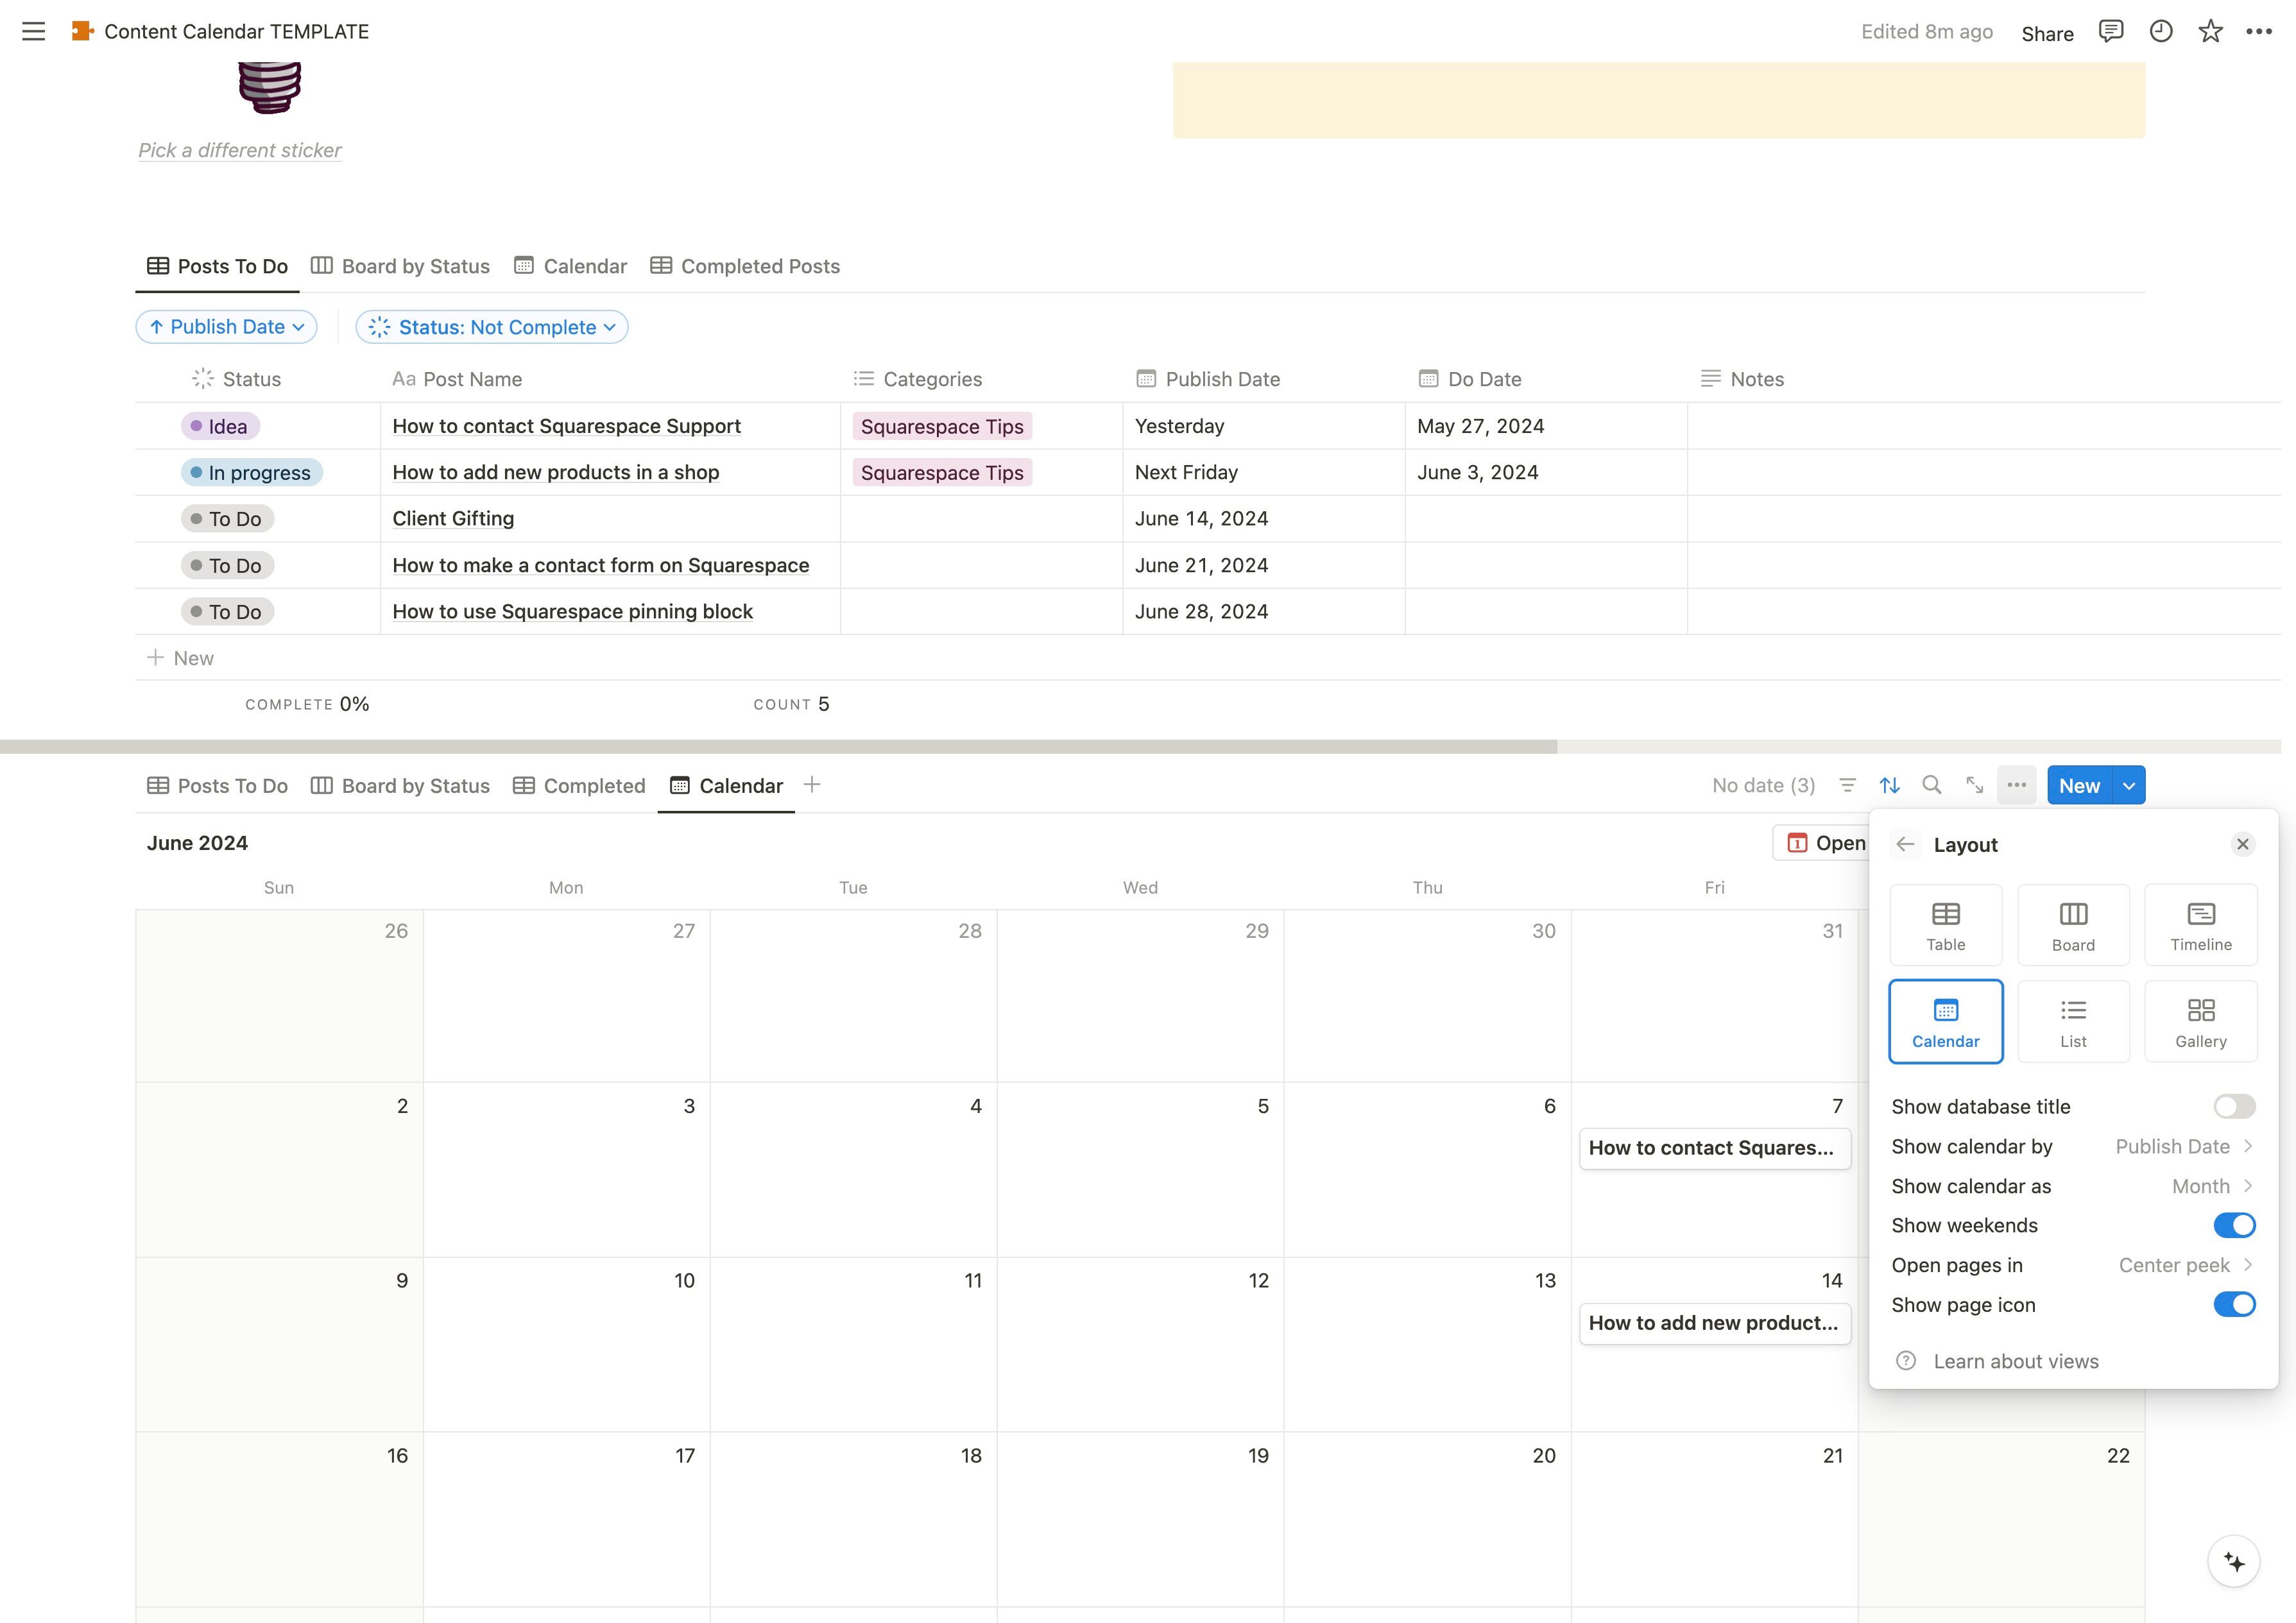Open the Notion AI sparkle button
This screenshot has width=2296, height=1623.
pos(2234,1561)
